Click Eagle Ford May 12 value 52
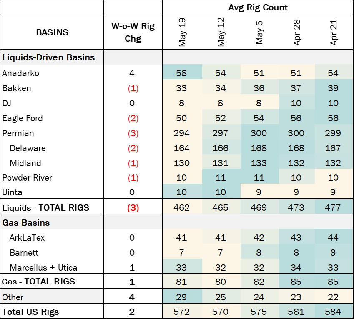The width and height of the screenshot is (354, 319). [x=221, y=118]
